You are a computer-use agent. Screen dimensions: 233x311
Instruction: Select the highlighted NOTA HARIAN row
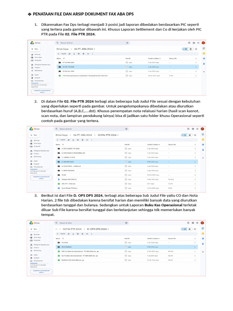pos(127,247)
